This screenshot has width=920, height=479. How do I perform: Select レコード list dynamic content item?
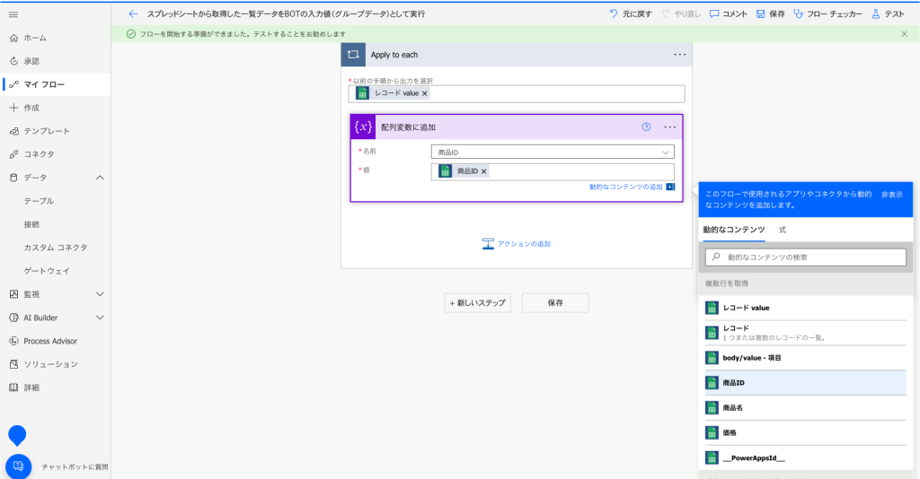[x=806, y=333]
